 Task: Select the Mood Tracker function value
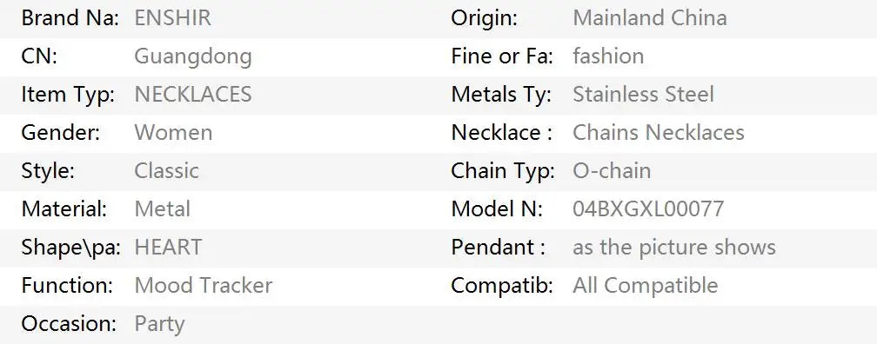[204, 285]
